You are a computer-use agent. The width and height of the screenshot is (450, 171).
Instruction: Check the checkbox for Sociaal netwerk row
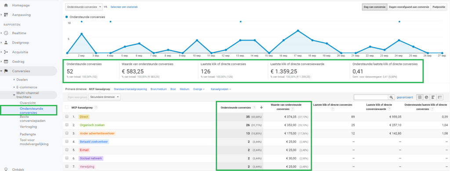(67, 158)
